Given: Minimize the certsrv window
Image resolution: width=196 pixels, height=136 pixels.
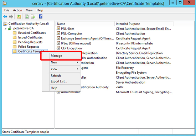Looking at the screenshot, I should pos(173,2).
